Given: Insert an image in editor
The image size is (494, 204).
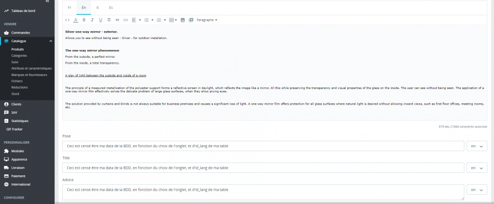Looking at the screenshot, I should pyautogui.click(x=182, y=20).
